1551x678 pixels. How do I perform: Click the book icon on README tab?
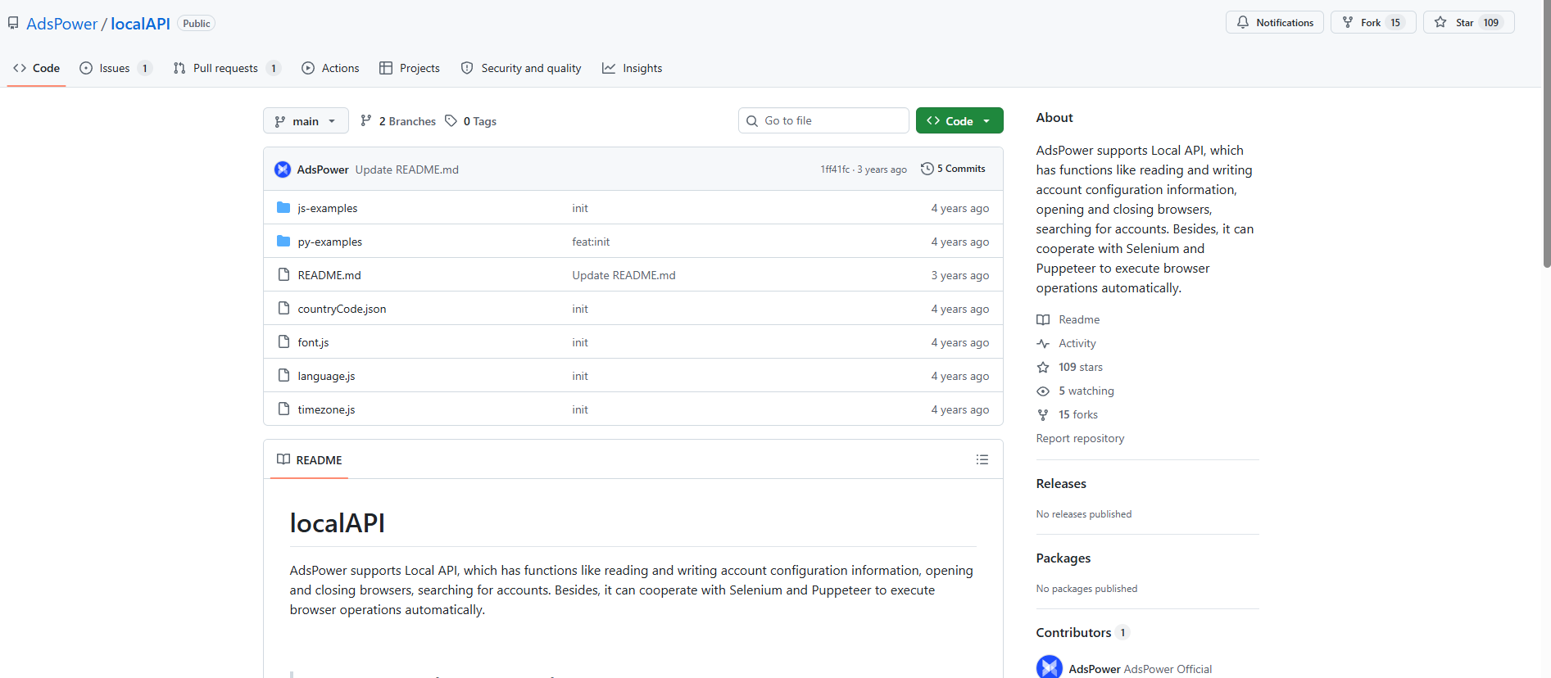(x=283, y=459)
